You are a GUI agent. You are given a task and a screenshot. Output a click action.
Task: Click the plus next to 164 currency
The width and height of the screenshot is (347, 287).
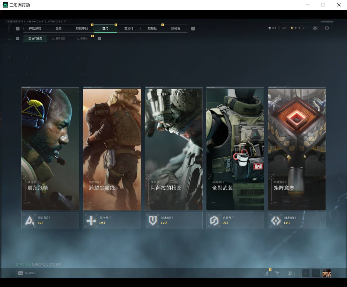pyautogui.click(x=303, y=28)
